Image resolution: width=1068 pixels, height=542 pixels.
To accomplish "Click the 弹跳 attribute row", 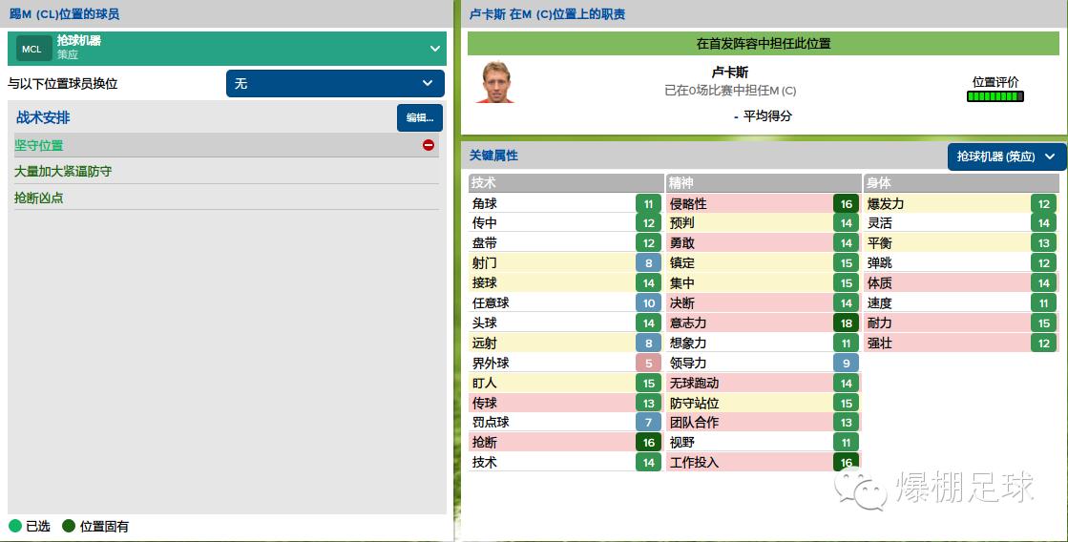I will 961,262.
